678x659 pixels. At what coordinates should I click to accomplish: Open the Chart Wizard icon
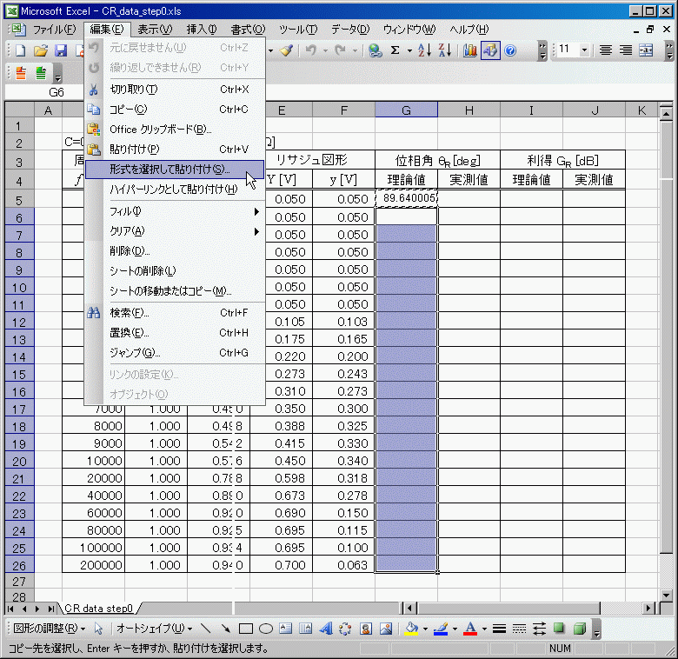[470, 50]
